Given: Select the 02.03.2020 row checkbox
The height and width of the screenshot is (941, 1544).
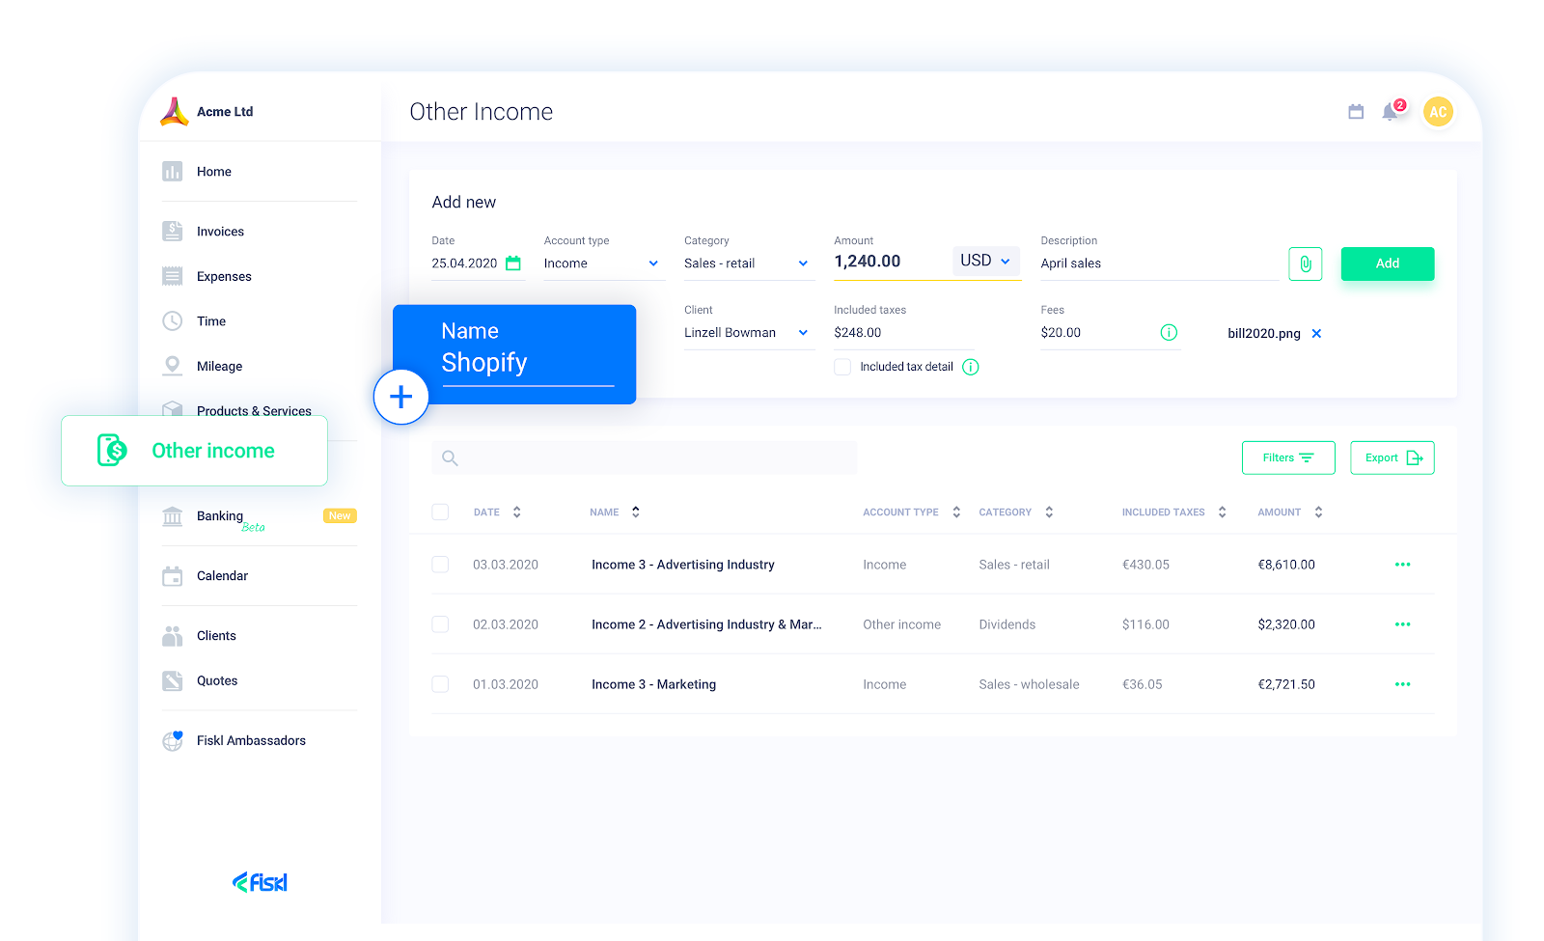Looking at the screenshot, I should pos(441,624).
